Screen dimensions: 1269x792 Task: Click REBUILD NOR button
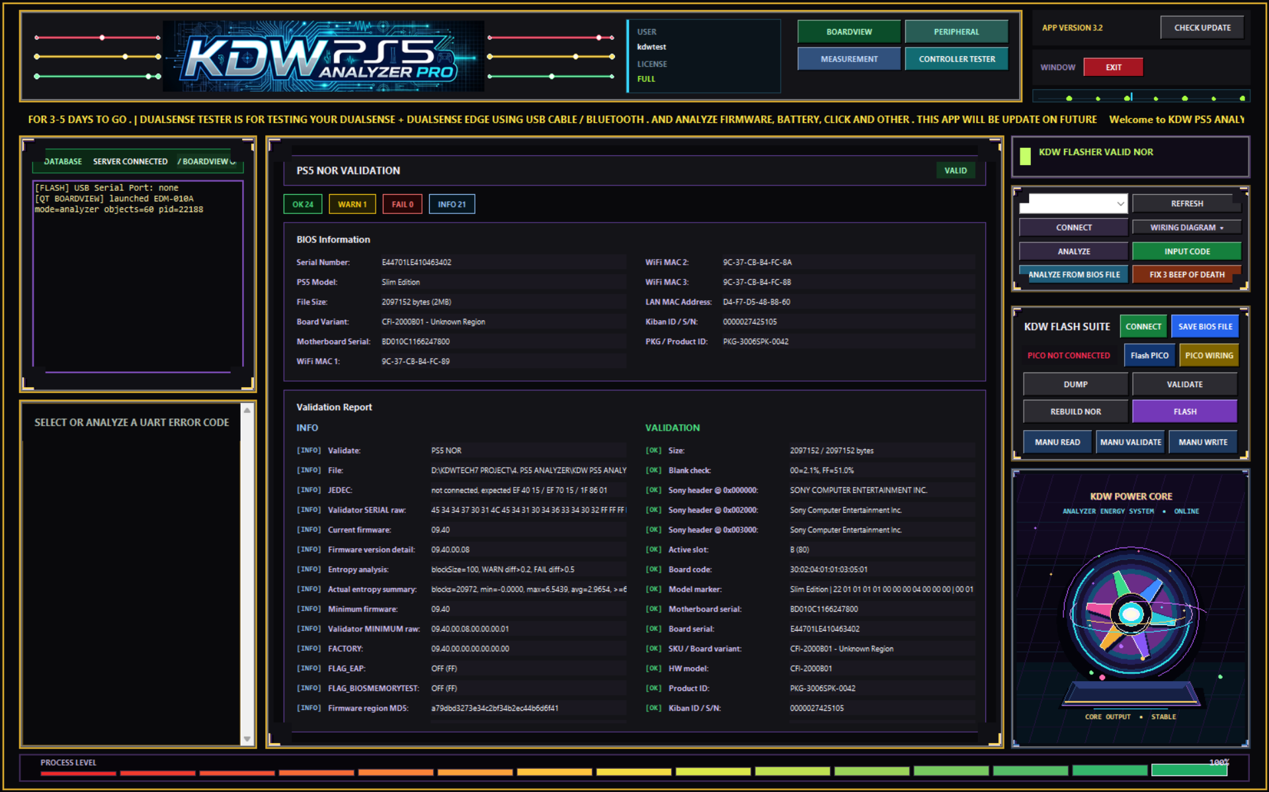pyautogui.click(x=1075, y=412)
